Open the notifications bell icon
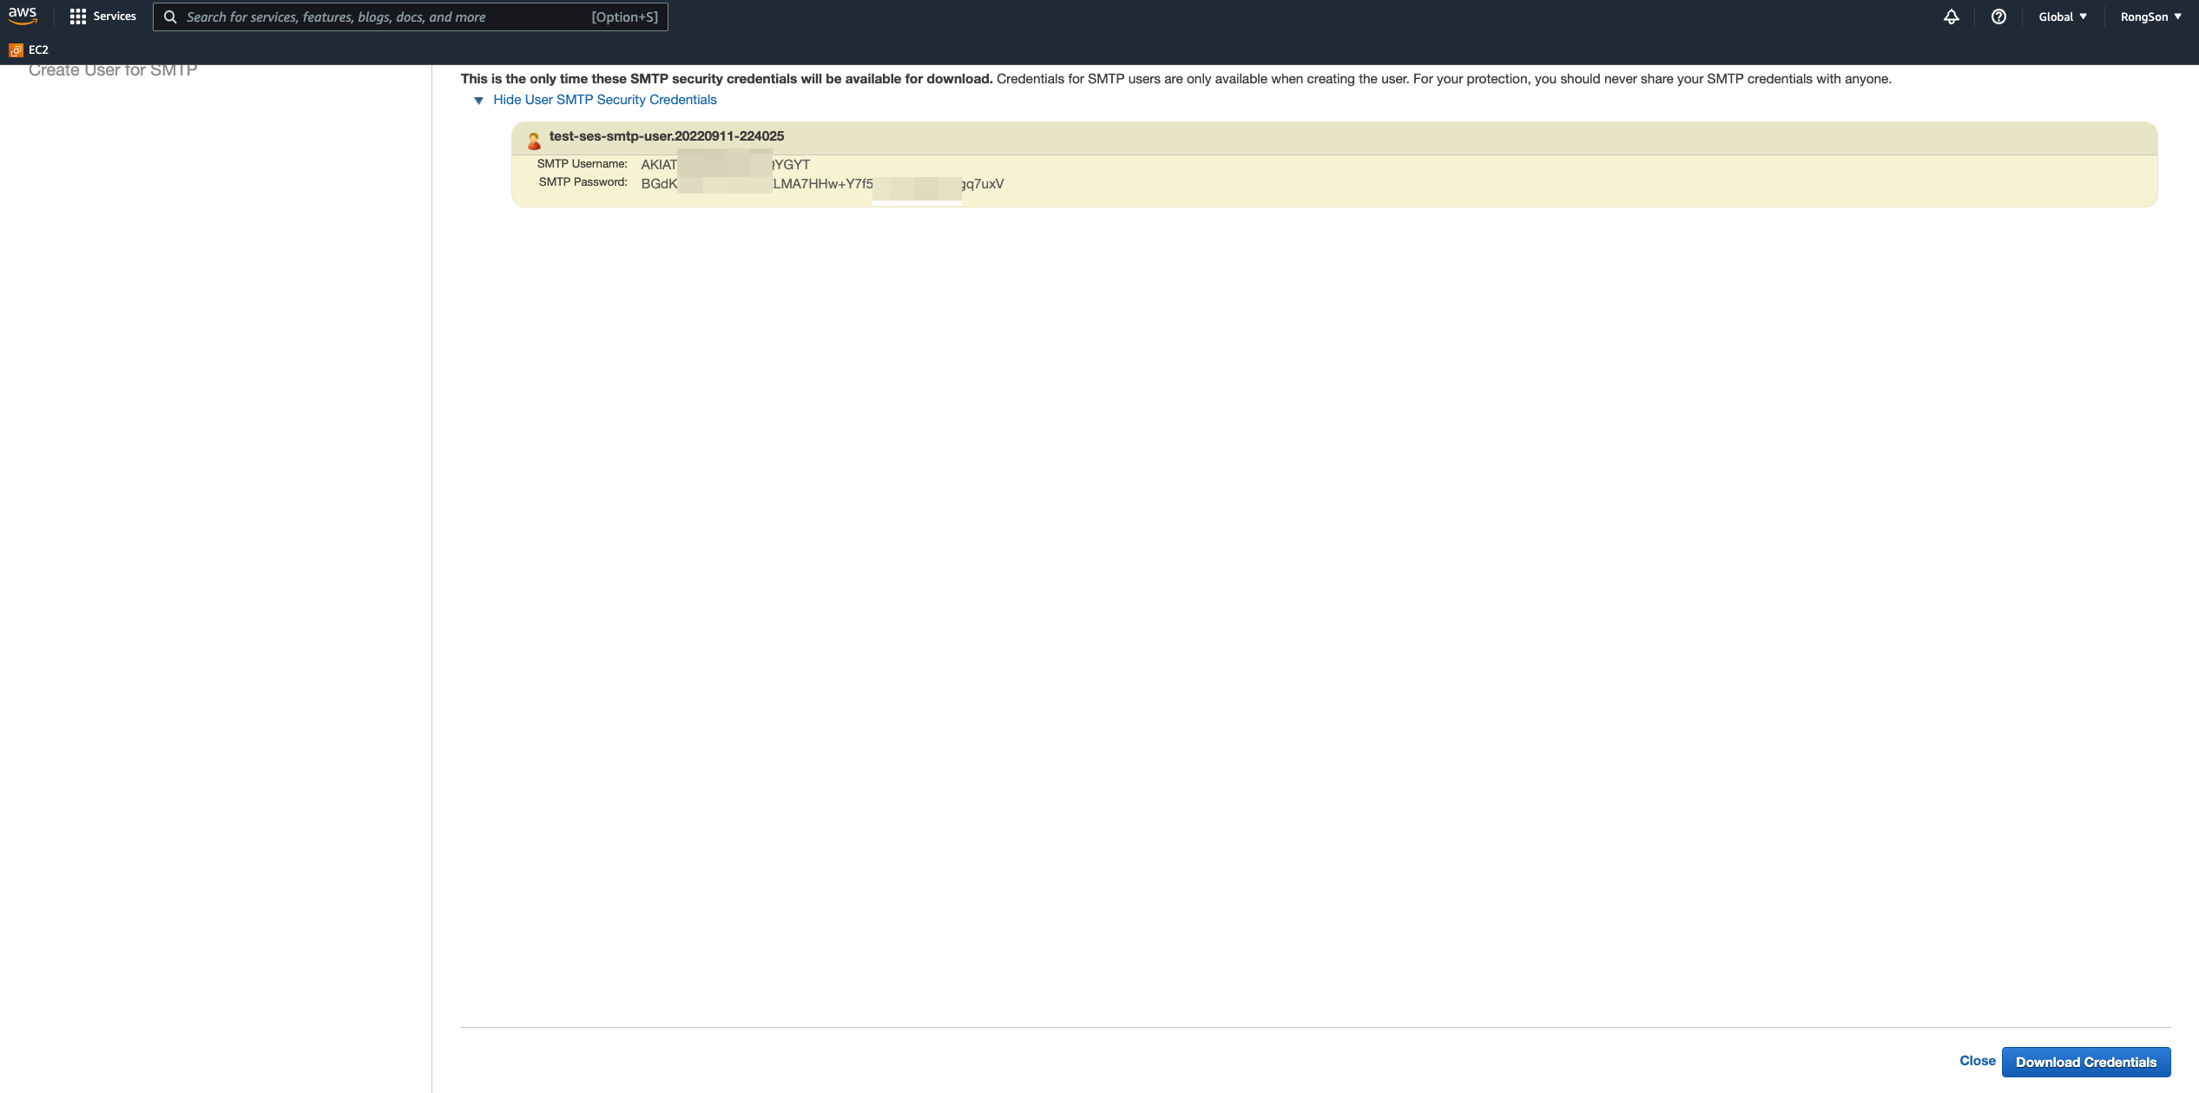 tap(1951, 16)
